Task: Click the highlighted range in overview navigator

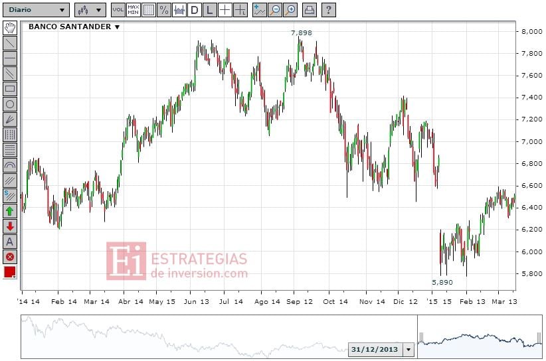Action: click(480, 336)
